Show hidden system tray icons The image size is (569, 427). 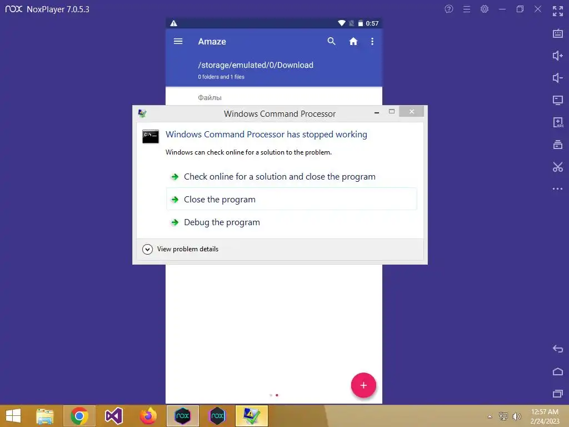(x=490, y=416)
